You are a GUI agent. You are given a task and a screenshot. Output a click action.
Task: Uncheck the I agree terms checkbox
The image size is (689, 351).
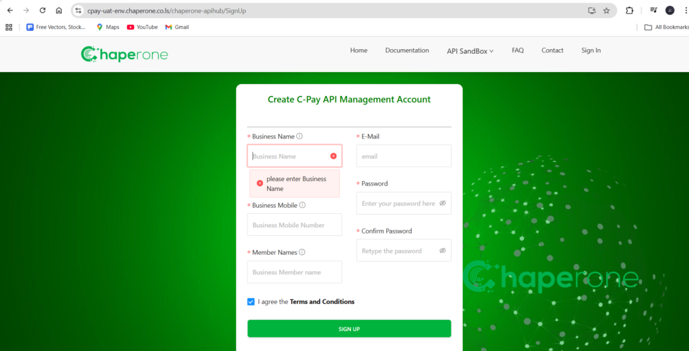pos(251,302)
